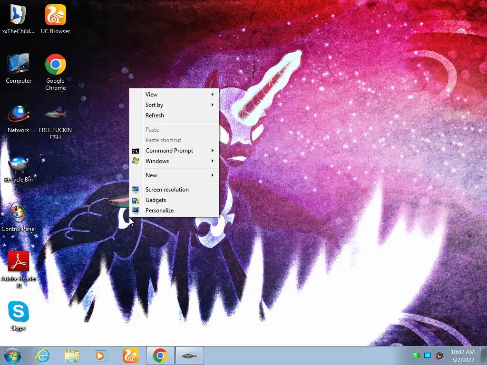The width and height of the screenshot is (487, 365).
Task: Click the Personalize menu icon
Action: [x=136, y=211]
